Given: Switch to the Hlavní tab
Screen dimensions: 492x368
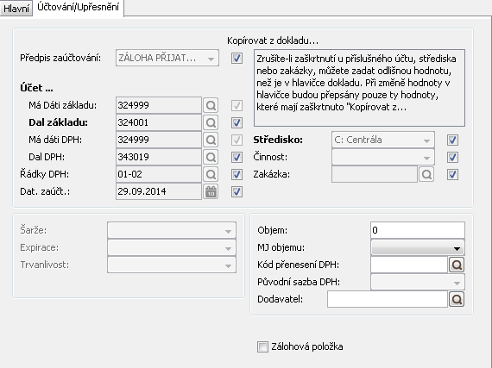Looking at the screenshot, I should [x=16, y=8].
